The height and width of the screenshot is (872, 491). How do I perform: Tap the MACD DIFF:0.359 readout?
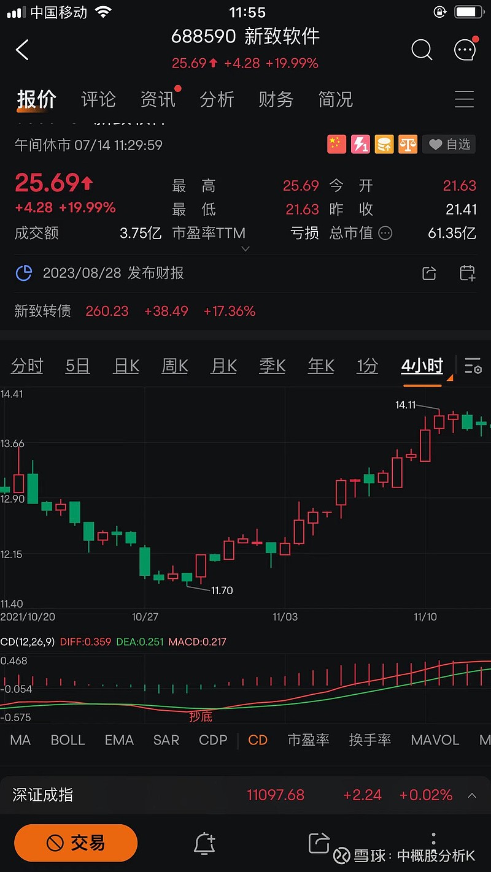coord(85,642)
